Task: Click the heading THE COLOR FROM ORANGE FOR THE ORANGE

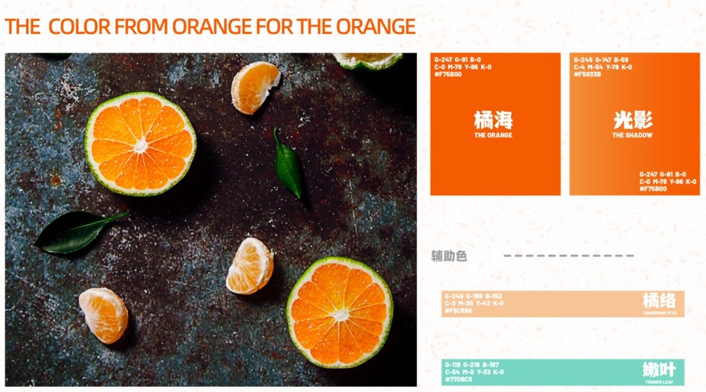Action: (x=210, y=27)
